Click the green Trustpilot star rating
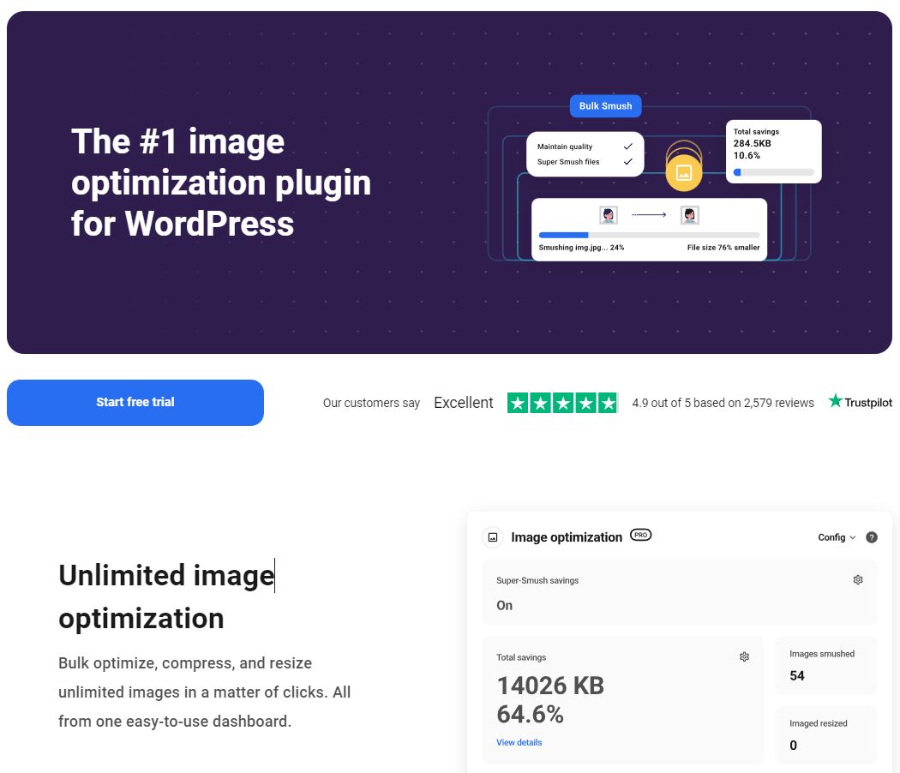 tap(562, 403)
